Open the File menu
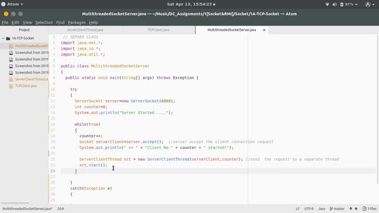379x213 pixels. pos(5,22)
